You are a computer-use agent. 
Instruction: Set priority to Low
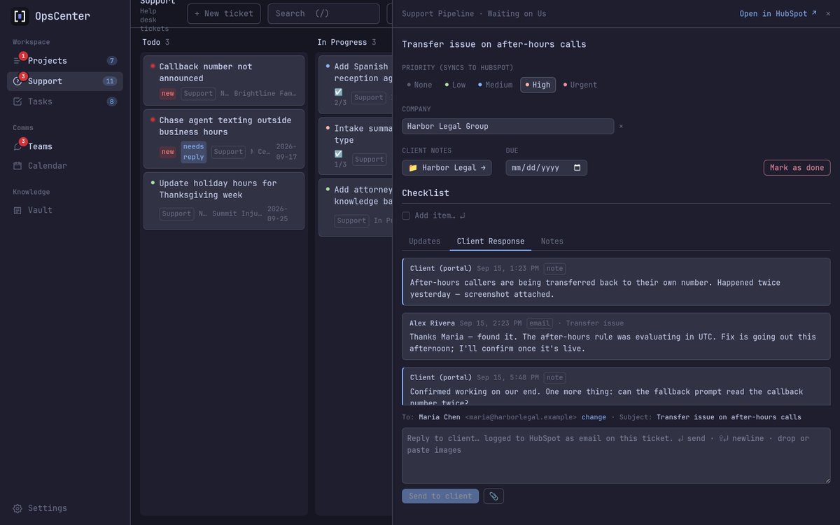pos(455,85)
